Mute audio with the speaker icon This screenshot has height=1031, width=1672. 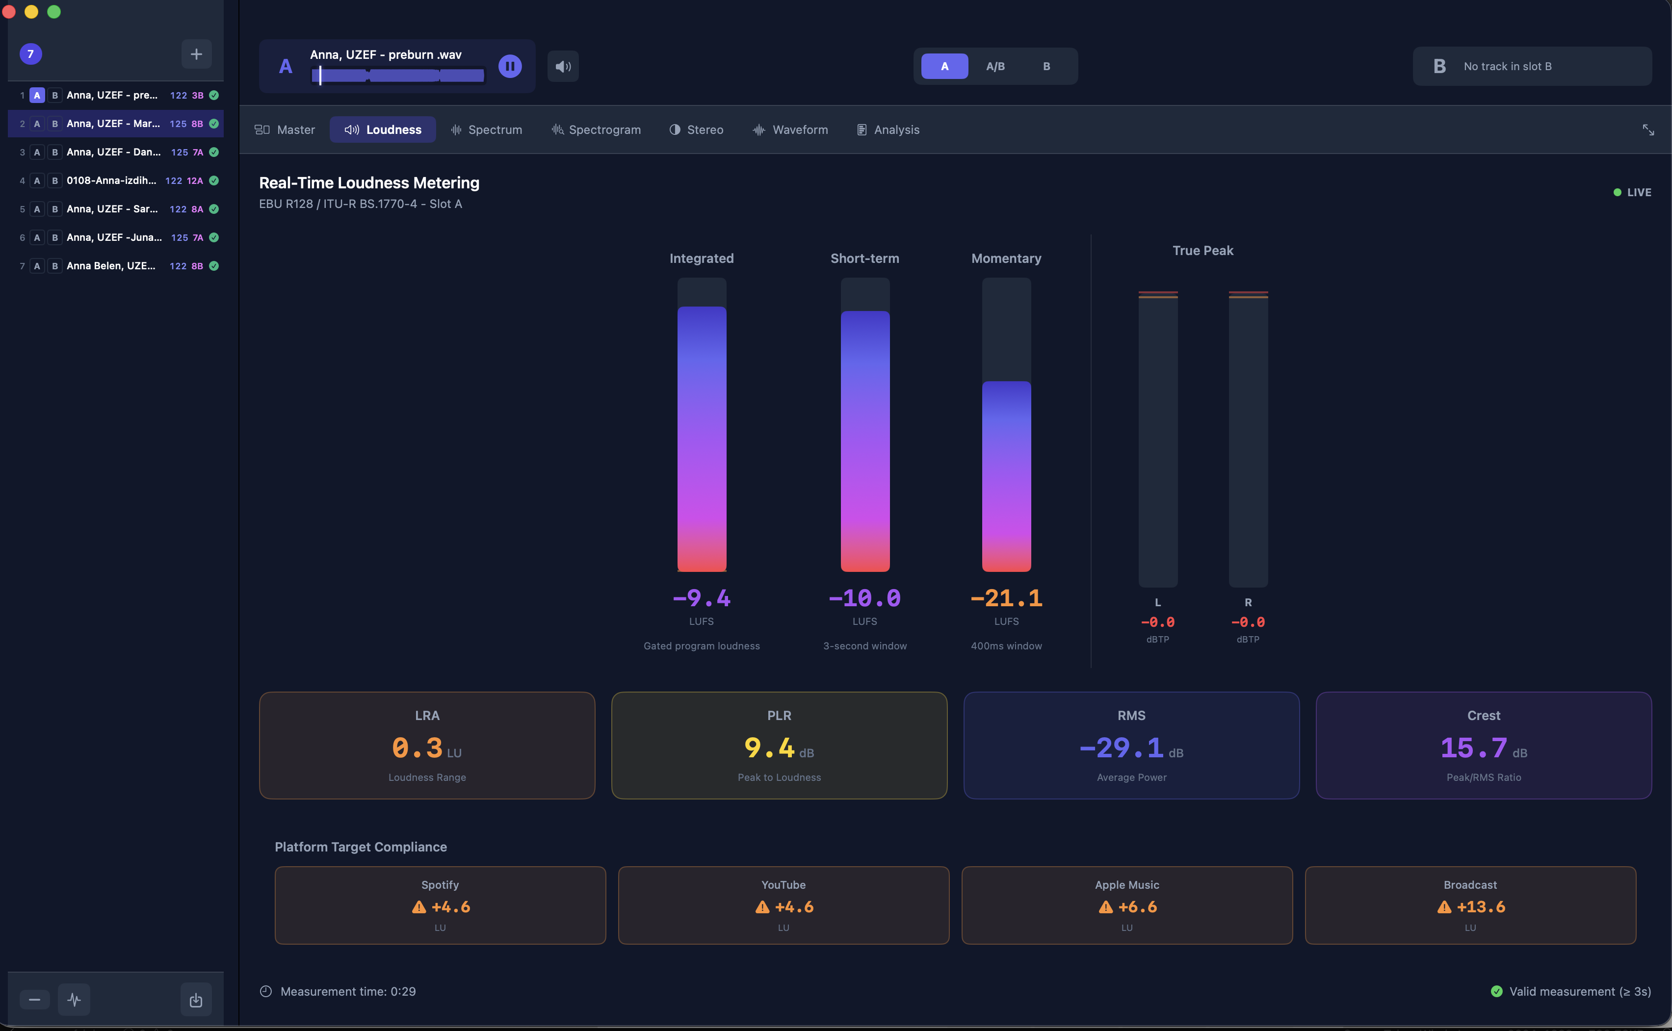pyautogui.click(x=563, y=66)
